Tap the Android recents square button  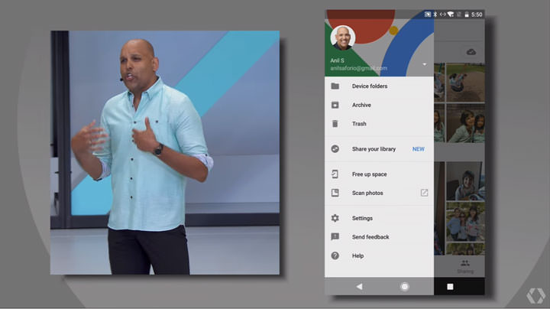450,287
